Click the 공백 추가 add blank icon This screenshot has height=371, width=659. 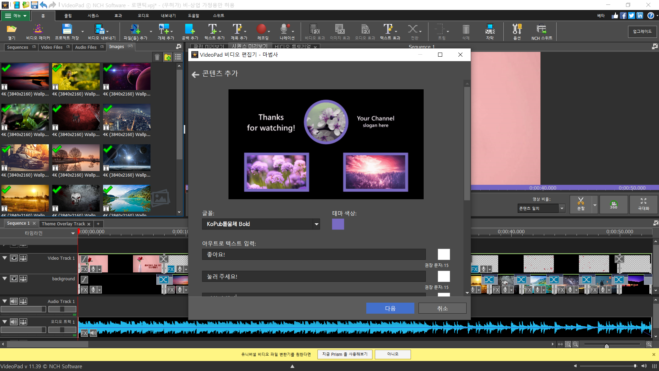point(190,32)
